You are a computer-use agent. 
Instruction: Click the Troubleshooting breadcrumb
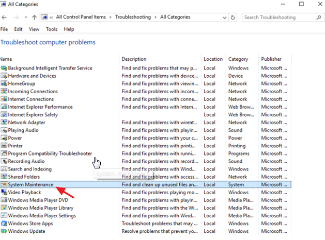[133, 17]
